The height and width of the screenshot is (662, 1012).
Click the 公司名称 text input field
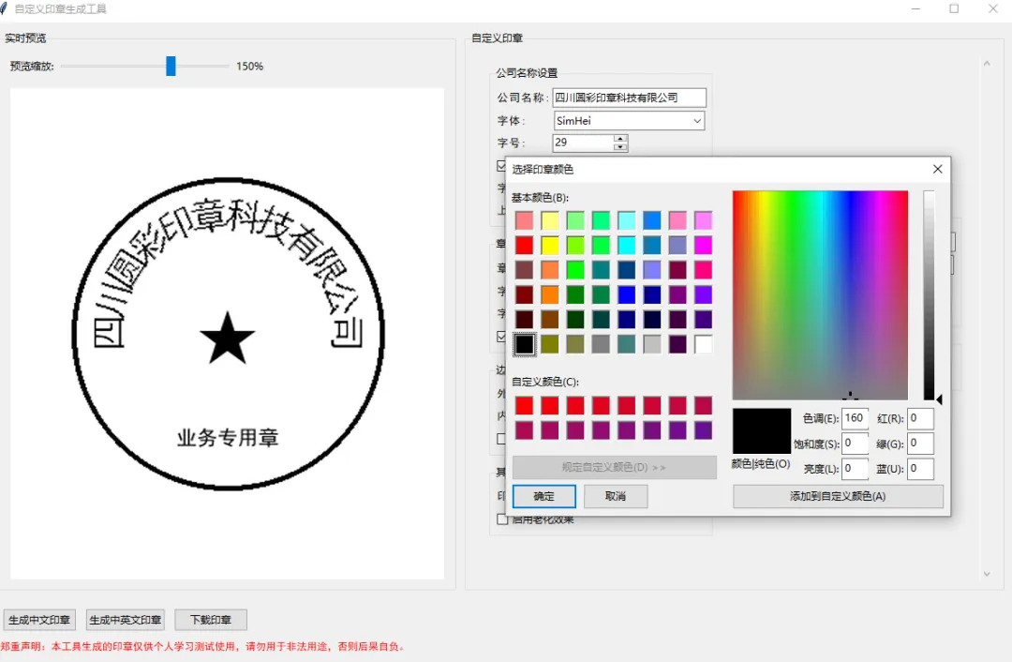tap(629, 98)
